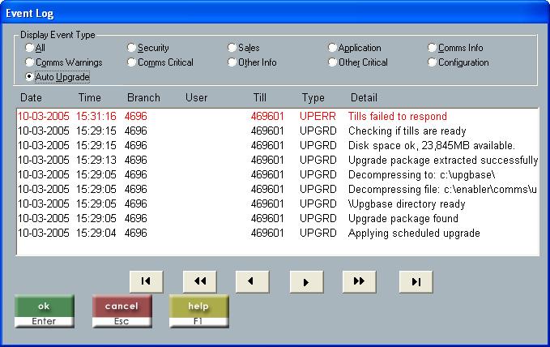Image resolution: width=550 pixels, height=347 pixels.
Task: Select 'Disk space ok, 23,845MB available' row
Action: coord(278,145)
